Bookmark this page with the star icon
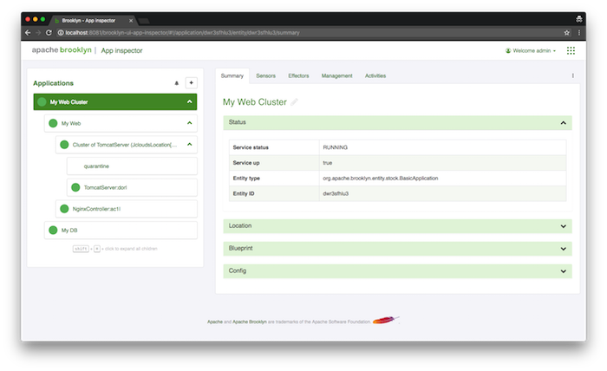Screen dimensions: 607x371 pyautogui.click(x=566, y=32)
